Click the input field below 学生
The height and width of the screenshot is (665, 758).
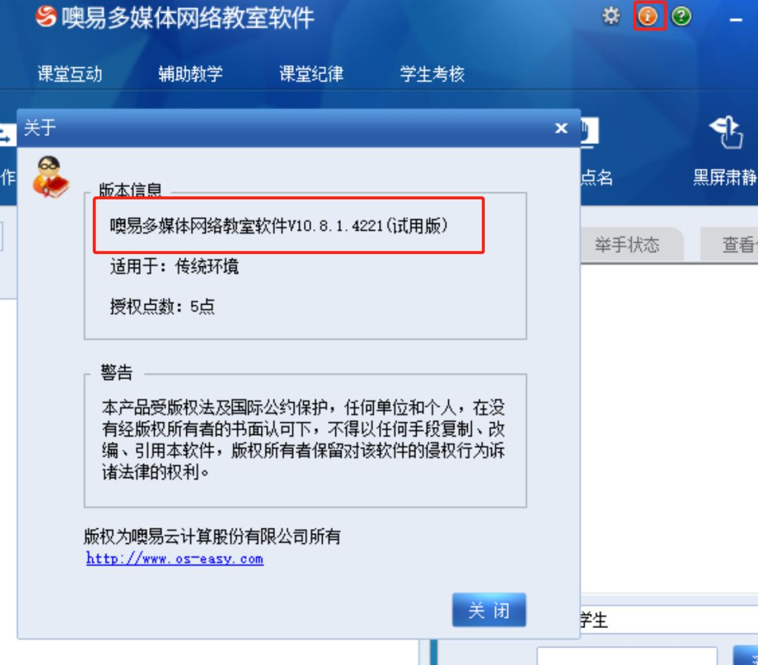(x=626, y=656)
